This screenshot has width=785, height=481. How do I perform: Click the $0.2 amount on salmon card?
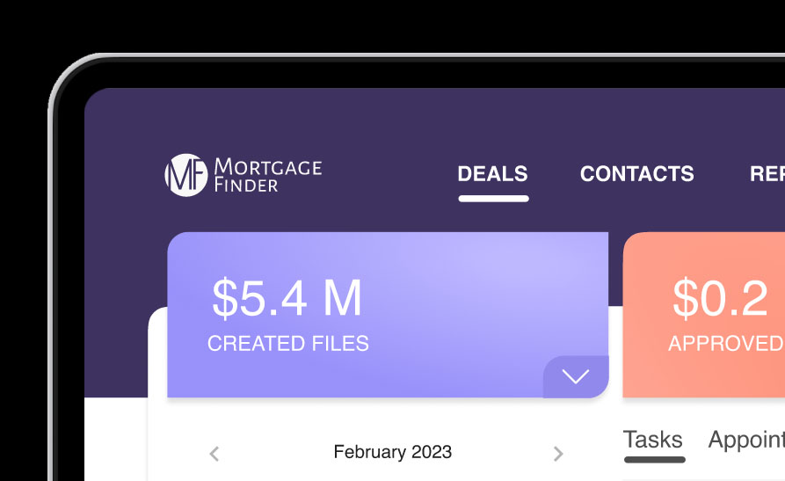720,299
